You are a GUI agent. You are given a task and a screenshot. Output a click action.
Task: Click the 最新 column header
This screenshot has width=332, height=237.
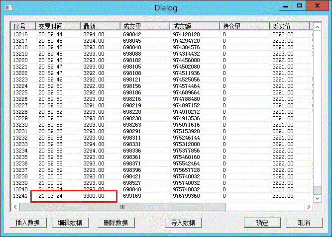coord(100,26)
